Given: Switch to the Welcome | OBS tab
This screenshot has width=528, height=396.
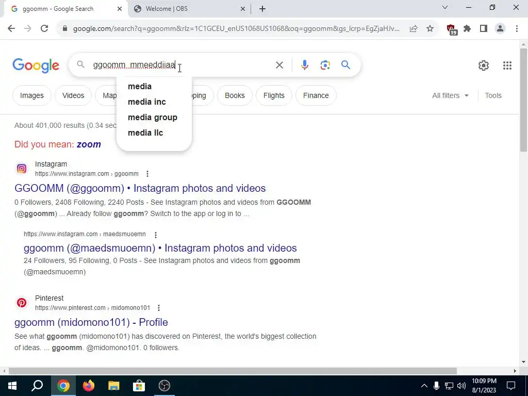Looking at the screenshot, I should pyautogui.click(x=190, y=9).
